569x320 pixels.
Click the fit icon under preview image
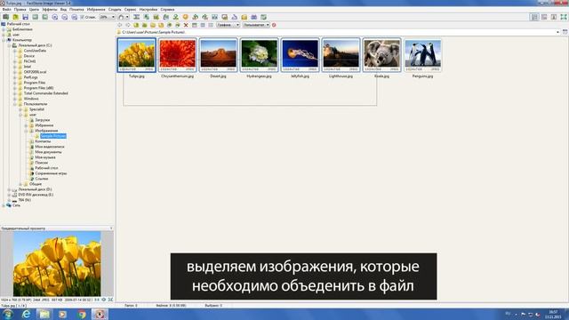point(104,300)
